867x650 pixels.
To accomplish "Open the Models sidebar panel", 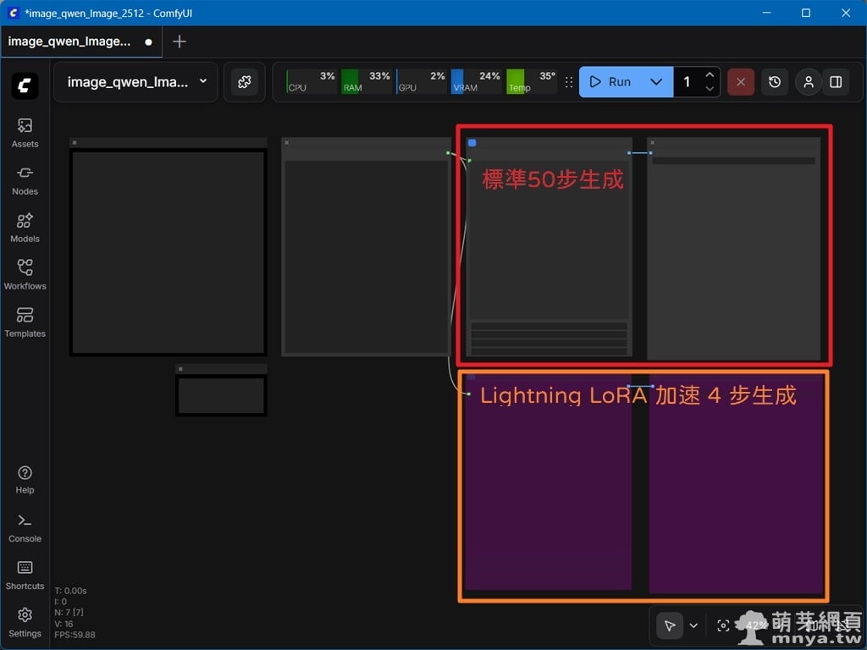I will click(25, 228).
